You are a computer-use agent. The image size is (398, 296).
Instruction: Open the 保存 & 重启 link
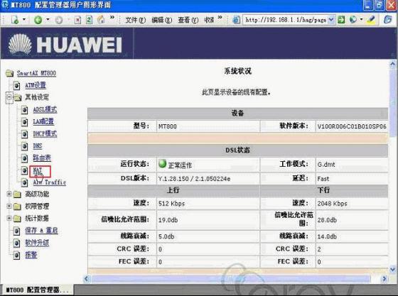(41, 231)
